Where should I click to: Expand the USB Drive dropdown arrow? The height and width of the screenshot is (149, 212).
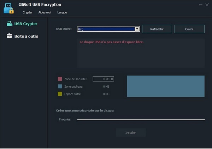click(x=137, y=29)
